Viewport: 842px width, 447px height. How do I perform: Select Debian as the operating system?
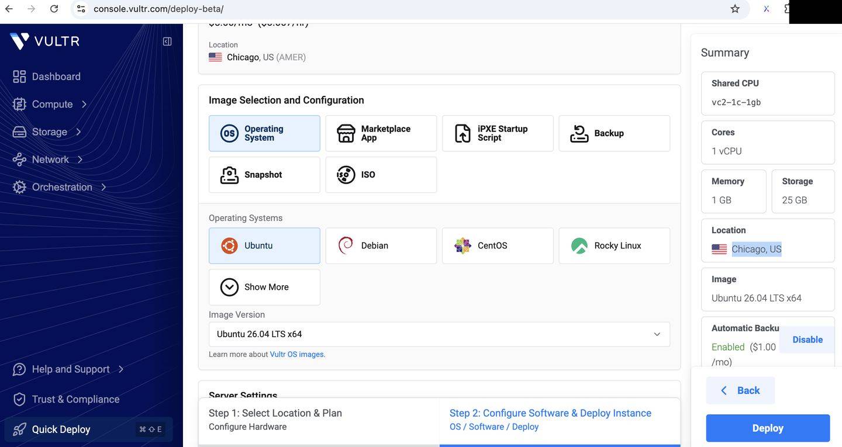click(381, 246)
